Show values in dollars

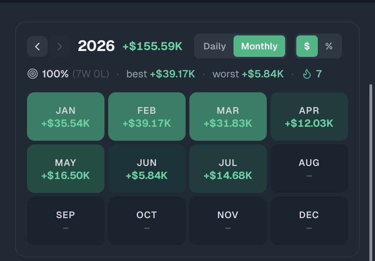(307, 46)
